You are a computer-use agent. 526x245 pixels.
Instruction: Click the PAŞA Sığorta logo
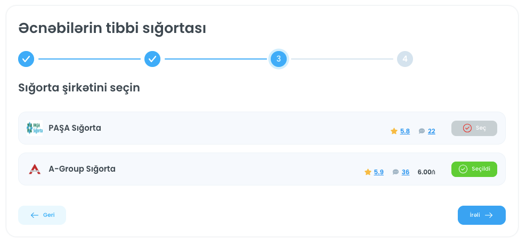35,128
